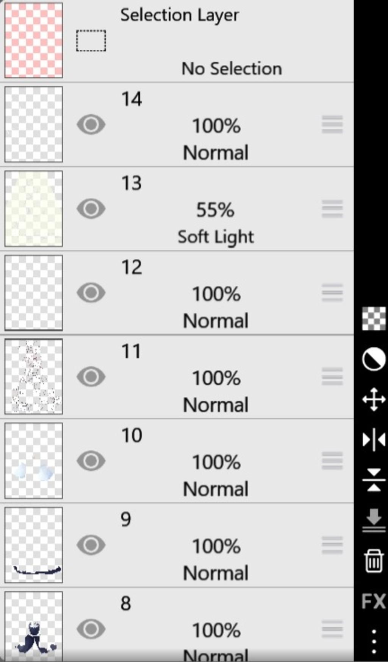This screenshot has height=662, width=388.
Task: Click the trash can delete icon
Action: point(374,561)
